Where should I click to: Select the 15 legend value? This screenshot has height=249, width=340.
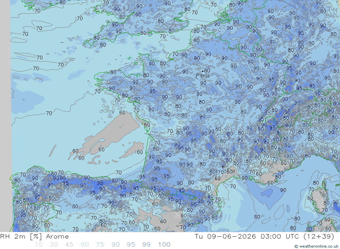tap(38, 245)
